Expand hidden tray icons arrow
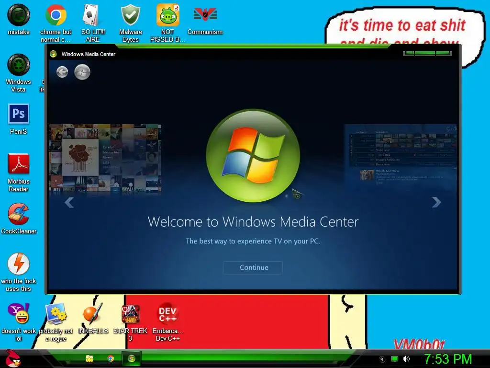490x368 pixels. 382,359
